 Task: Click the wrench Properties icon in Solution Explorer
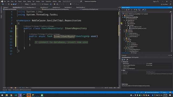pyautogui.click(x=143, y=10)
